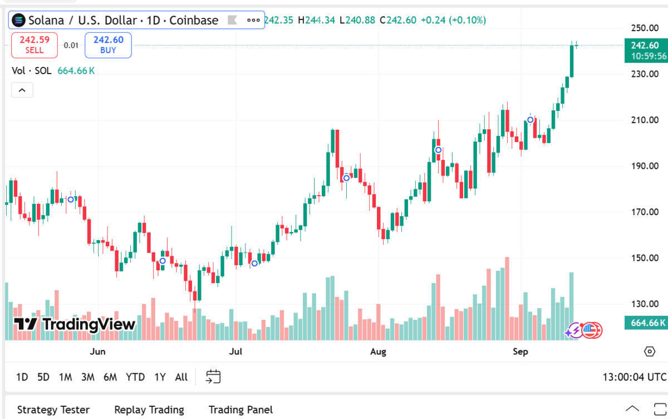668x419 pixels.
Task: Select the All date range
Action: tap(181, 377)
